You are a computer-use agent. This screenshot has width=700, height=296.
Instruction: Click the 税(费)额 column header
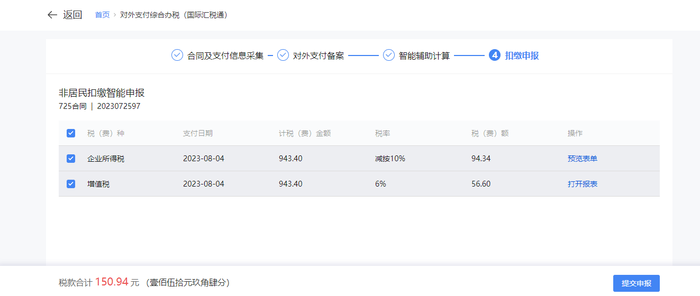(x=489, y=133)
